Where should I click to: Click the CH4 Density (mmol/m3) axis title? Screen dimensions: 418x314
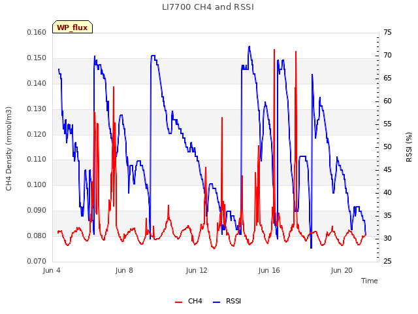[8, 148]
